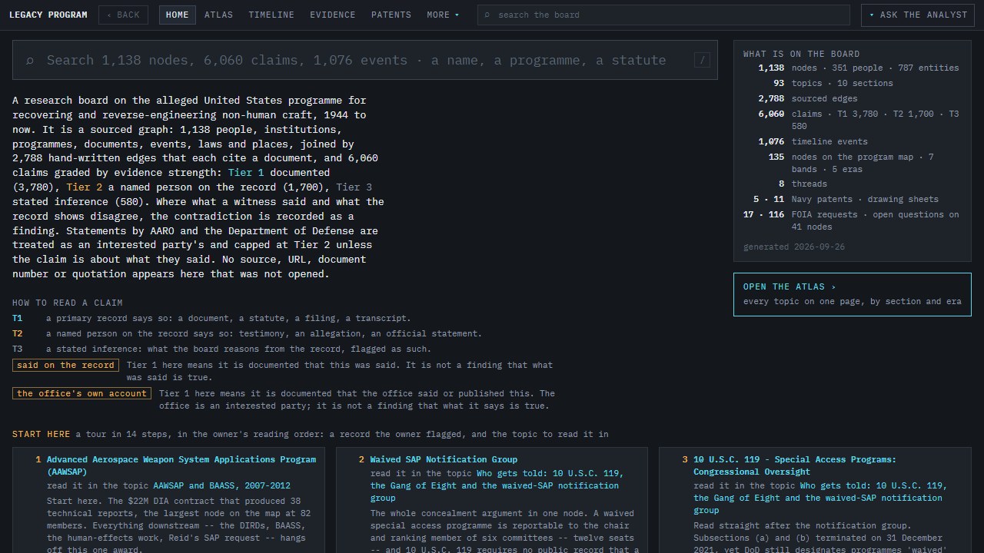Click the '6,060 claims' stats row
The width and height of the screenshot is (984, 553).
click(x=853, y=120)
